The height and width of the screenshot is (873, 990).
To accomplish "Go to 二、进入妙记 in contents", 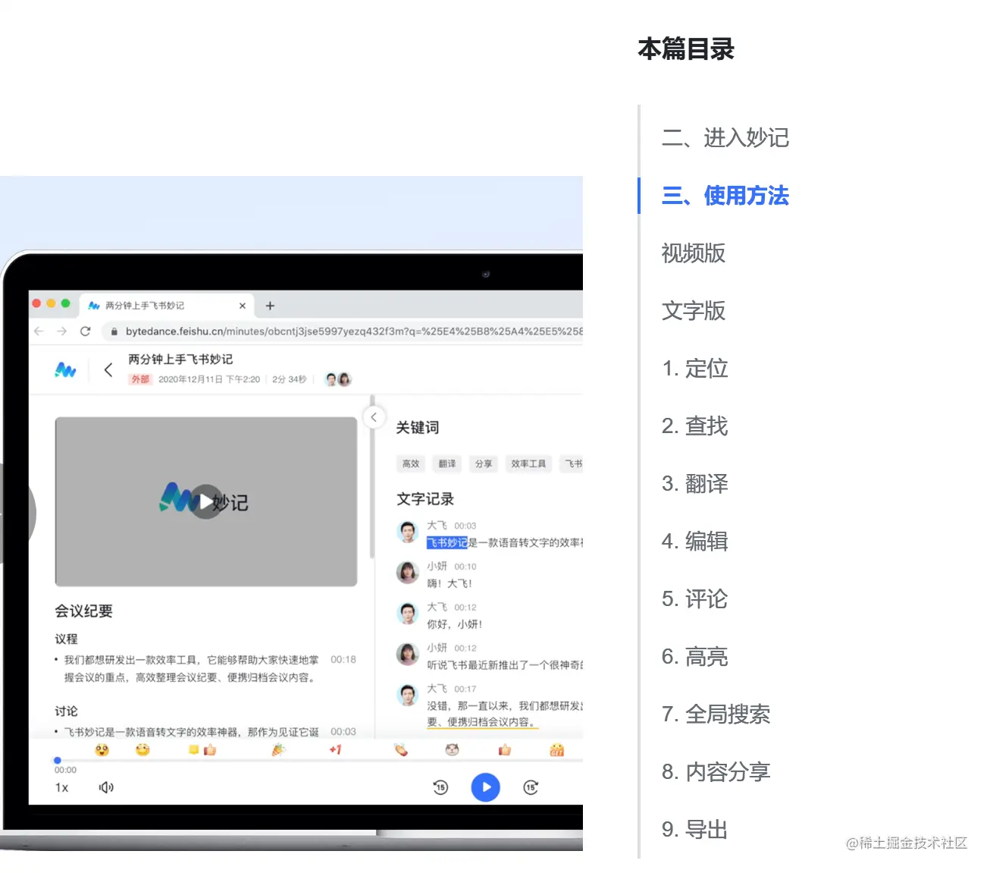I will (725, 137).
